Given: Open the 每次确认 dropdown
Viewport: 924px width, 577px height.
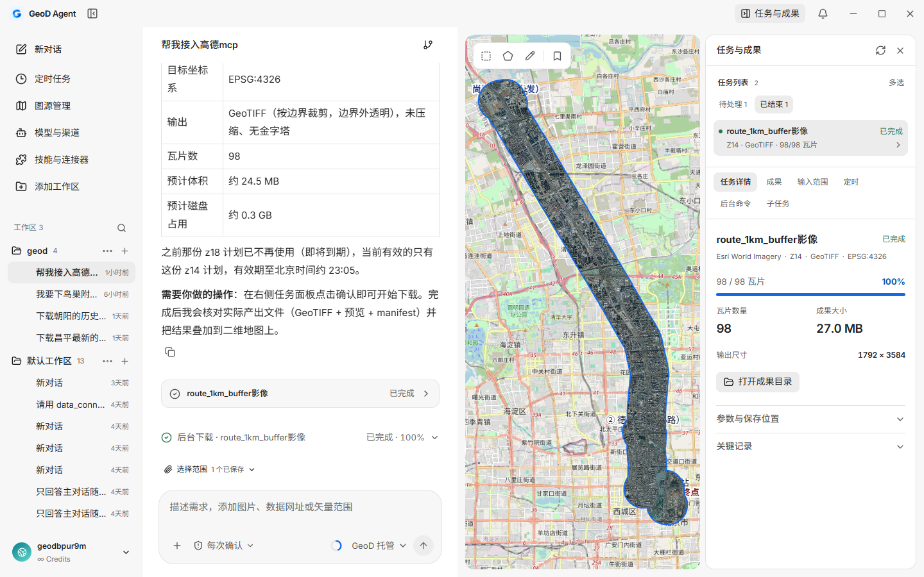Looking at the screenshot, I should [x=224, y=546].
